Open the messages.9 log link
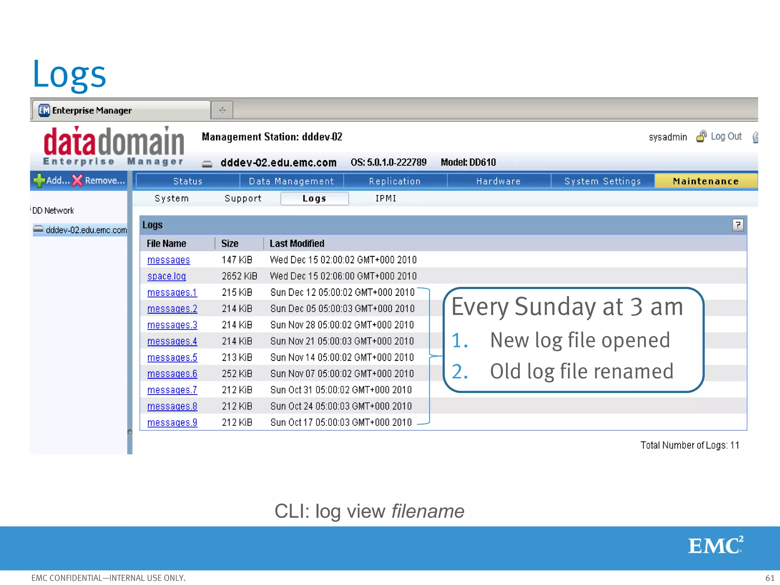The height and width of the screenshot is (585, 780). click(172, 423)
